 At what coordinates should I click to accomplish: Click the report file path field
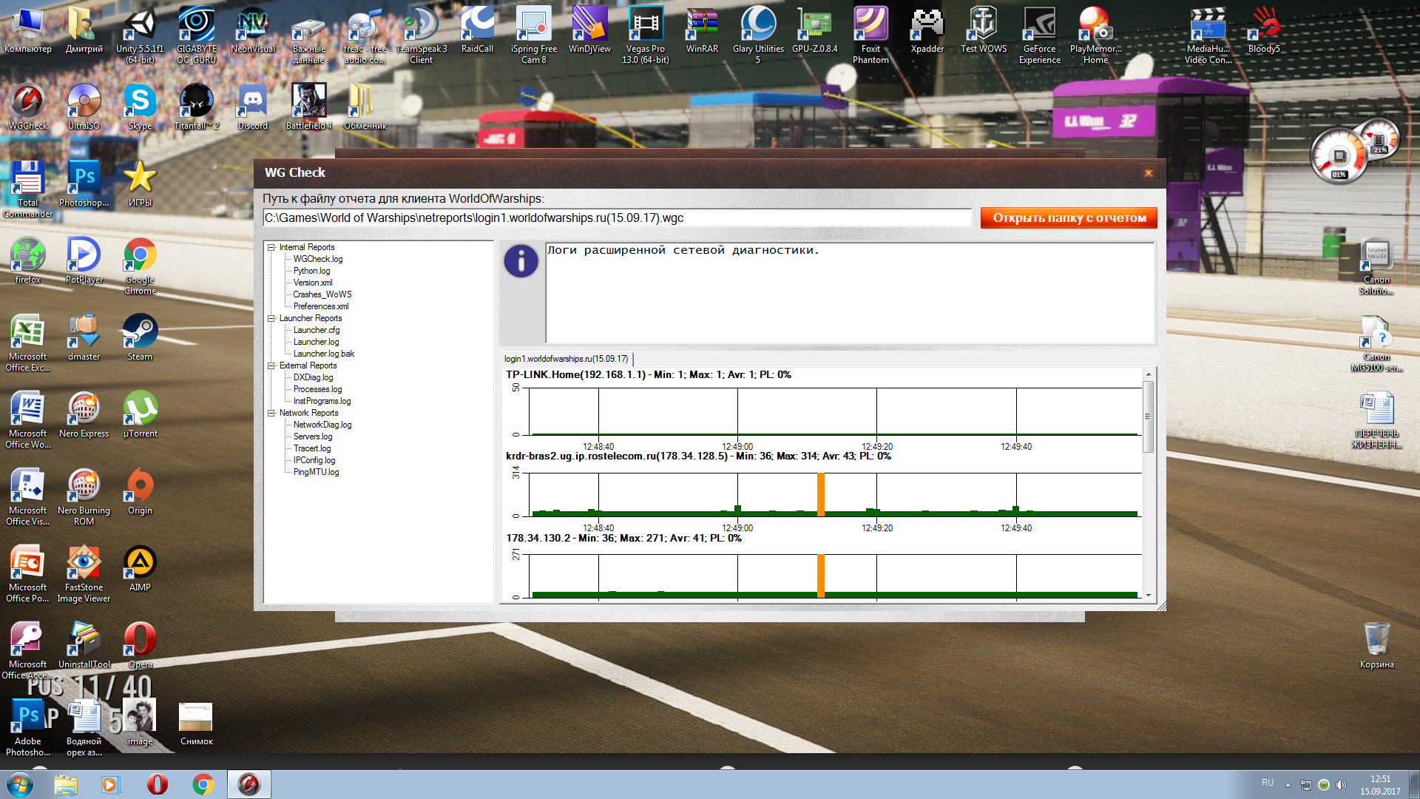click(x=617, y=218)
